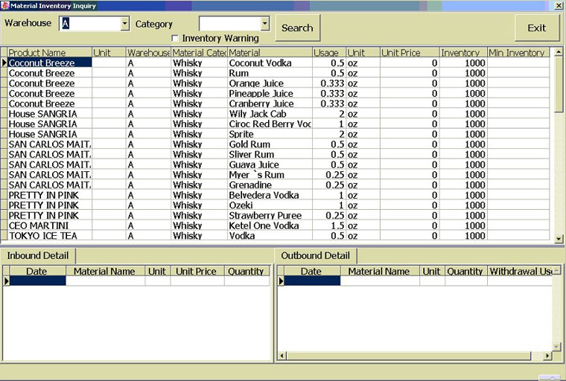This screenshot has width=566, height=381.
Task: Enable the Inventory Warning checkbox
Action: (x=175, y=38)
